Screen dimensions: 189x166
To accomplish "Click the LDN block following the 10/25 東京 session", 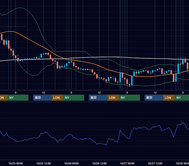I will coord(57,98).
